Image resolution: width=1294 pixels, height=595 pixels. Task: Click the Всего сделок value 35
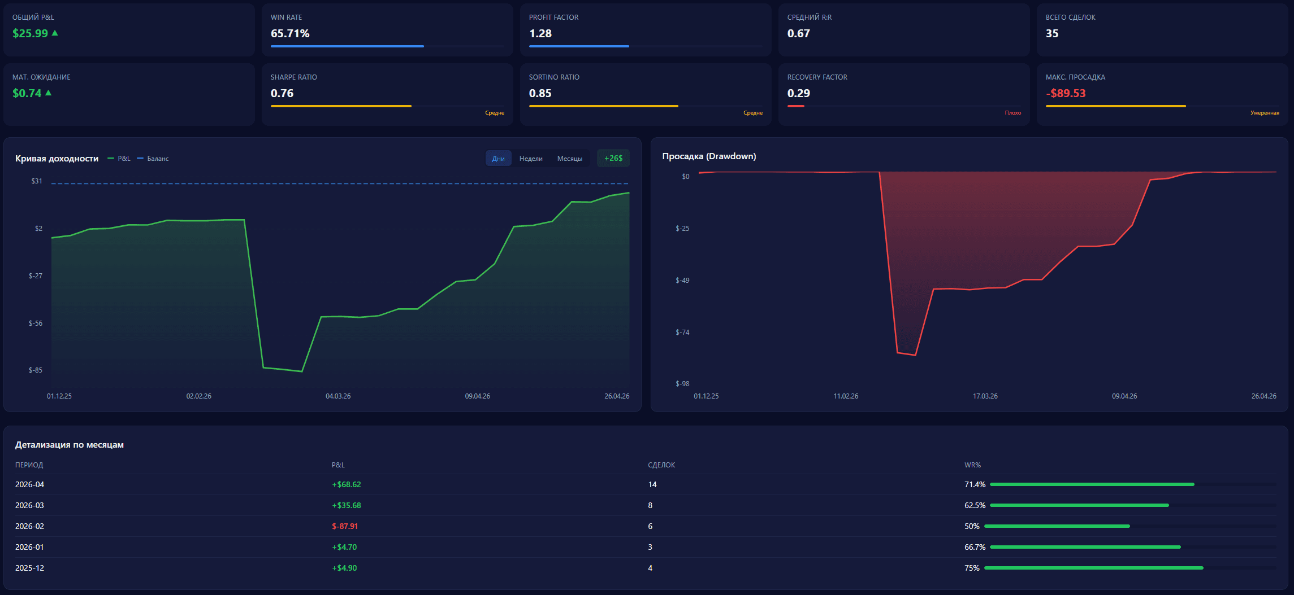click(1052, 33)
